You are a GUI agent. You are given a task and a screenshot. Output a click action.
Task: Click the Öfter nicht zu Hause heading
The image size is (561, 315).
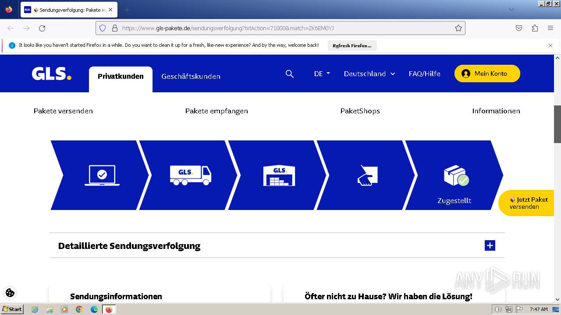point(388,297)
